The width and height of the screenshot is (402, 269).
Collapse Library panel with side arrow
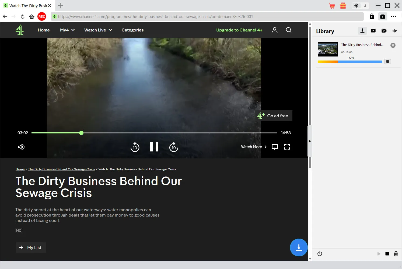click(310, 141)
